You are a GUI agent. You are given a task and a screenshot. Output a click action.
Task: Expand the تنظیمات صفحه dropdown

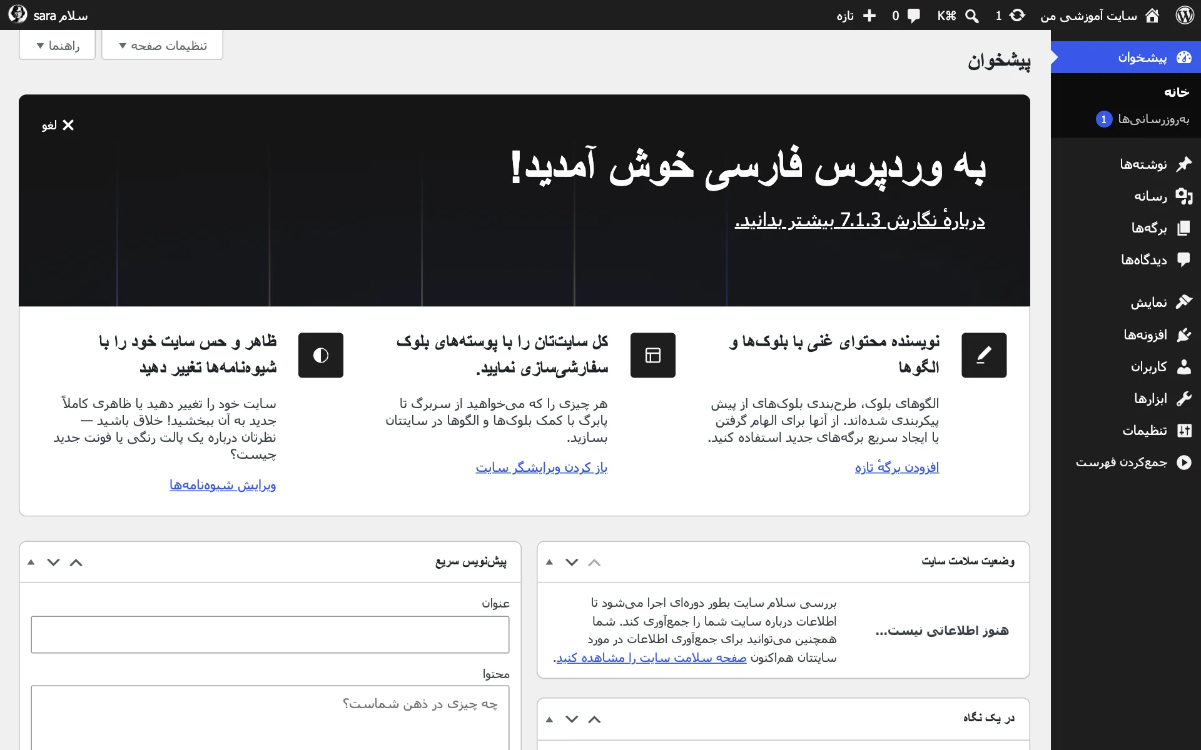click(x=163, y=46)
